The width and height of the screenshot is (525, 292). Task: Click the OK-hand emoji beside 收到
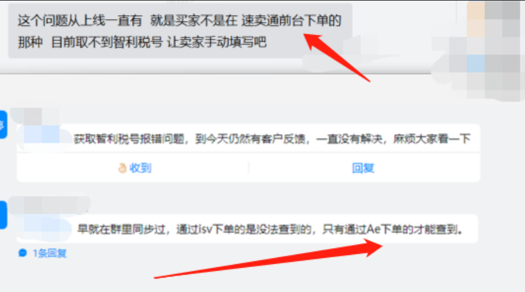pos(122,168)
